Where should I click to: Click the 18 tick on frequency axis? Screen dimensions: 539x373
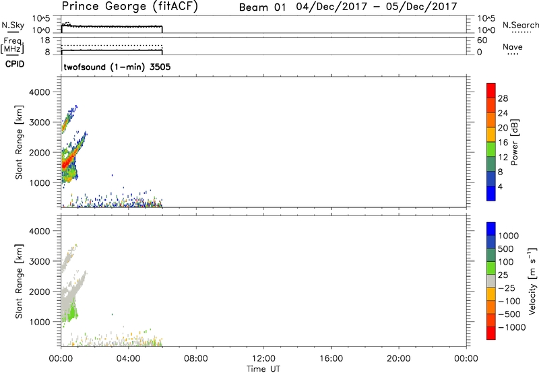45,40
